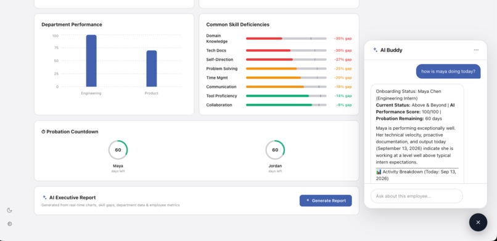The image size is (497, 241).
Task: Click the AI Buddy sparkle icon
Action: [375, 50]
